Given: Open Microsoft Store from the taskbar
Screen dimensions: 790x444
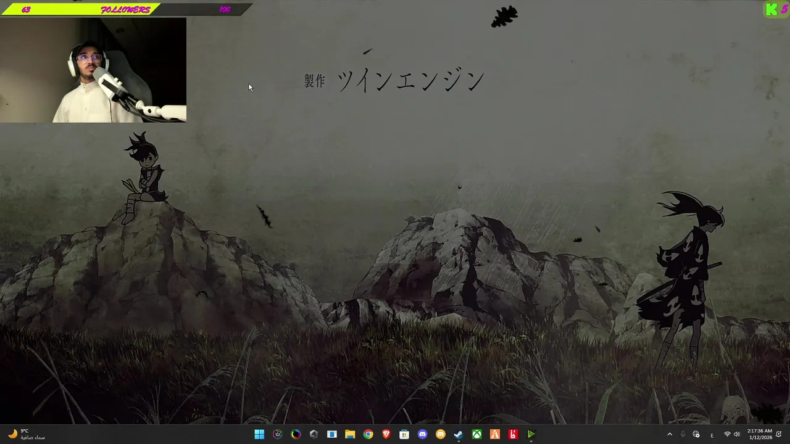Looking at the screenshot, I should (404, 434).
